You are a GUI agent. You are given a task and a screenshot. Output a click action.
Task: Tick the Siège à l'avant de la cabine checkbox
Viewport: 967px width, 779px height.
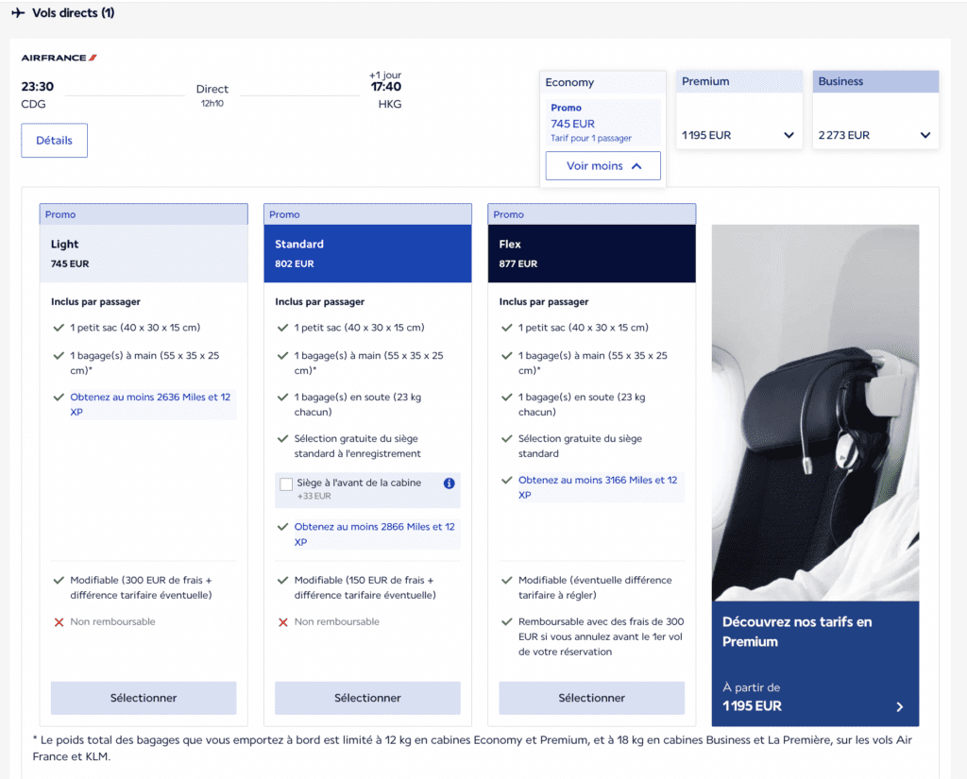pos(286,484)
